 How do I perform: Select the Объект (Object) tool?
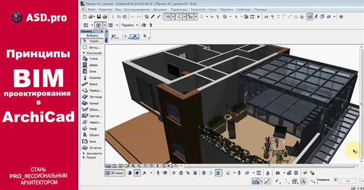(92, 135)
